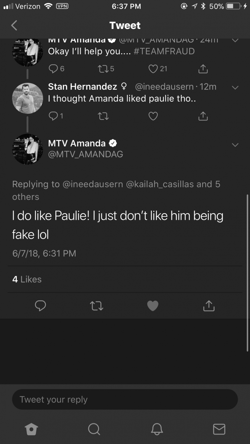Viewport: 250px width, 444px height.
Task: Share the main tweet about Paulie
Action: tap(209, 305)
